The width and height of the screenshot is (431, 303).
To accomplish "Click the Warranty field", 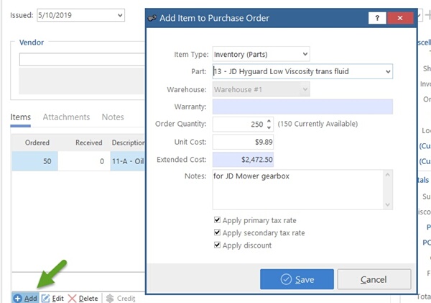I will click(302, 107).
